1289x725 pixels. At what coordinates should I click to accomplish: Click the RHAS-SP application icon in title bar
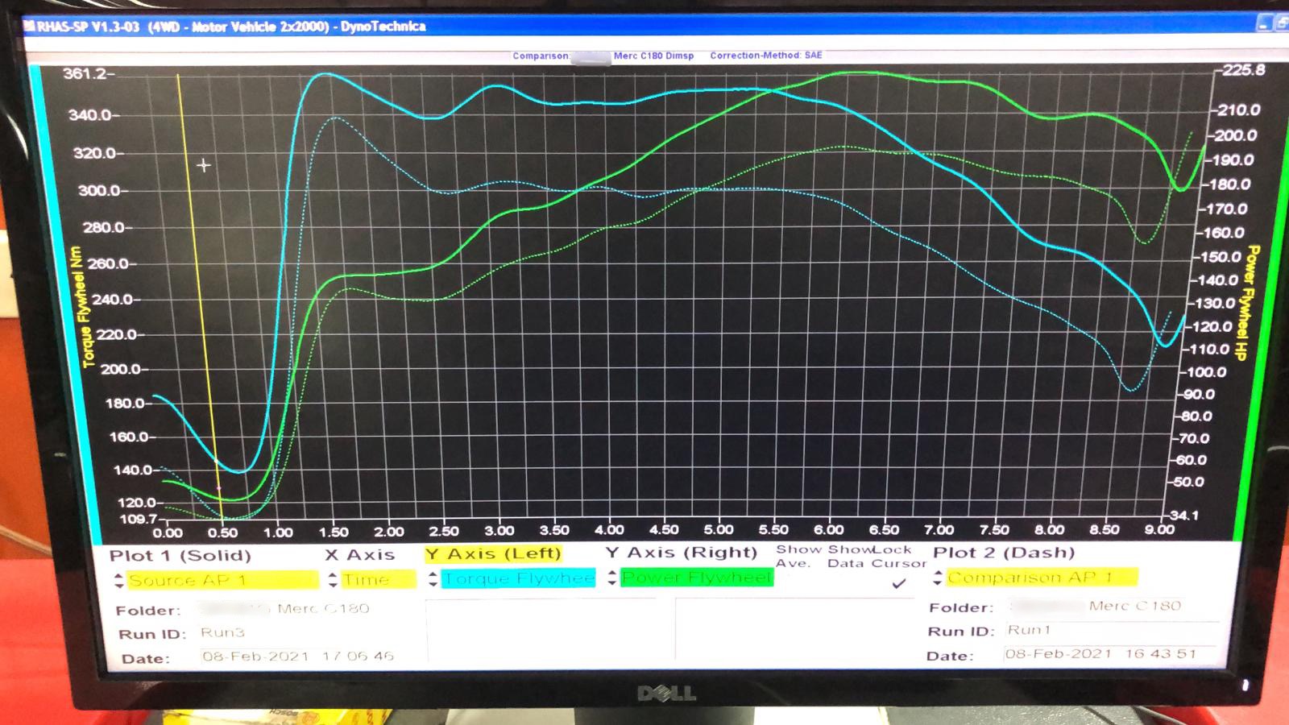(29, 27)
